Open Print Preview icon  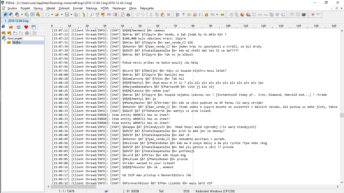122,15
